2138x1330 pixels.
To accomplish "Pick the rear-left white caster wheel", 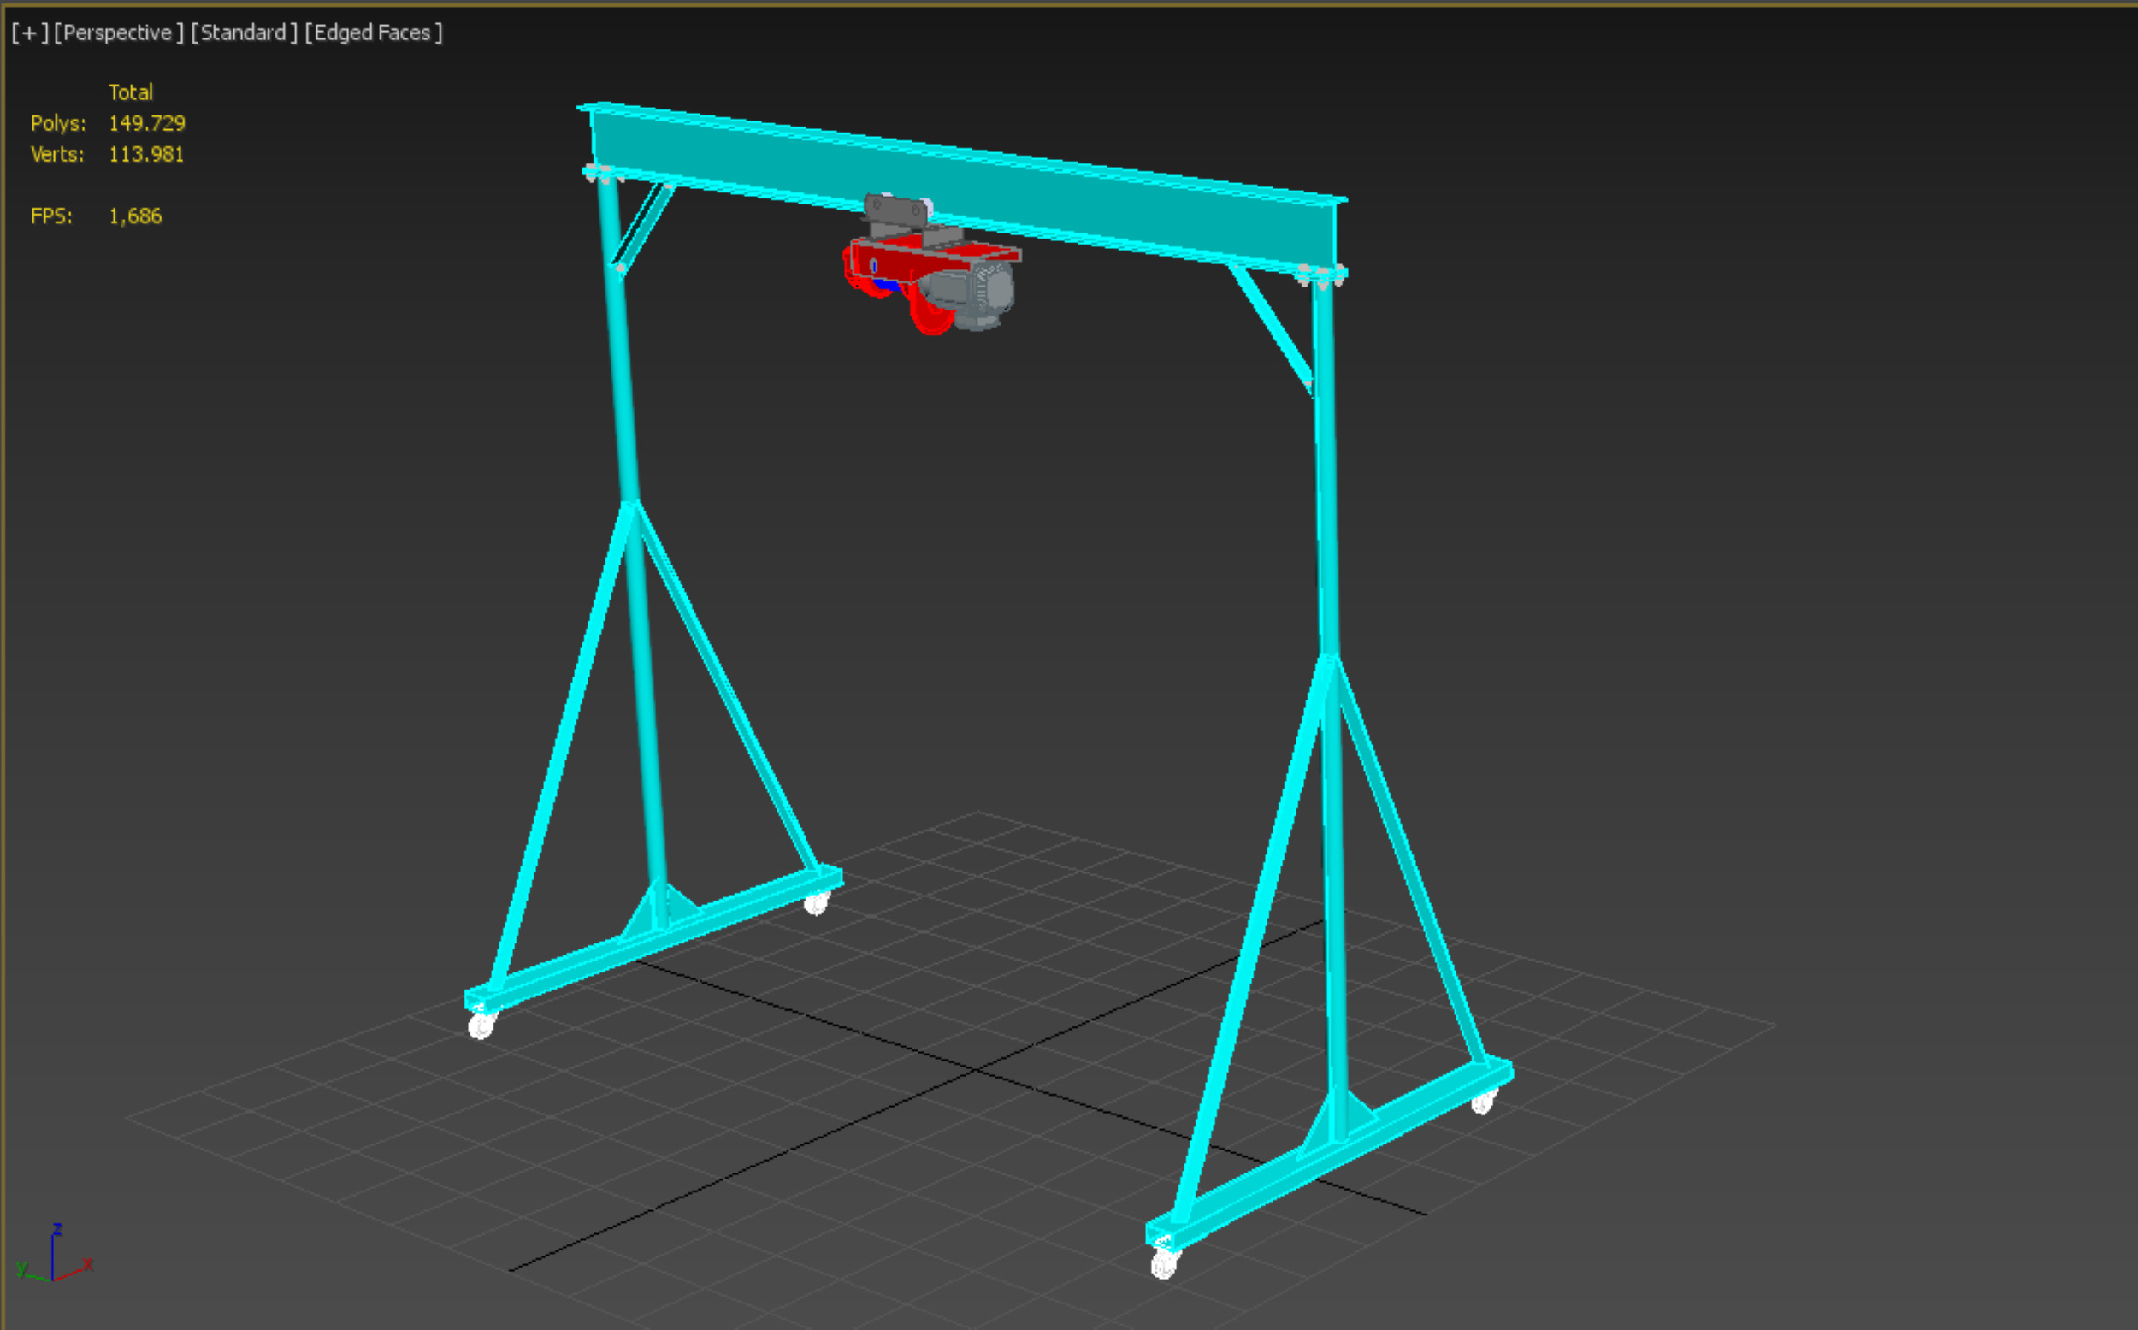I will tap(816, 902).
